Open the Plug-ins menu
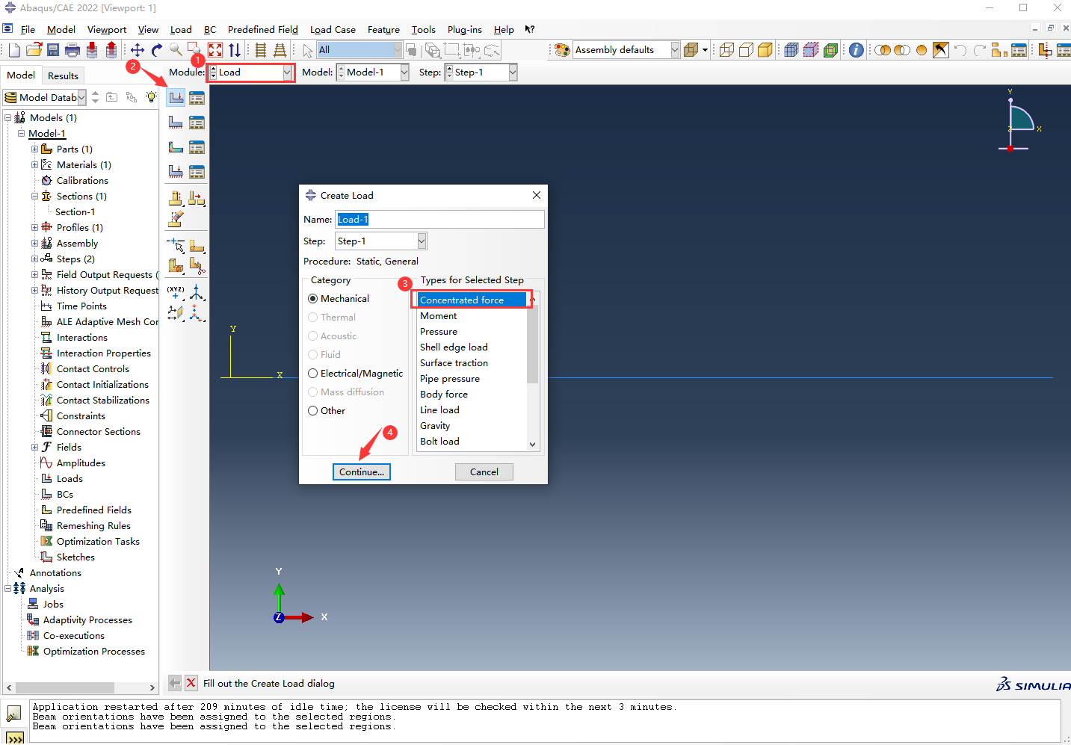 click(464, 30)
